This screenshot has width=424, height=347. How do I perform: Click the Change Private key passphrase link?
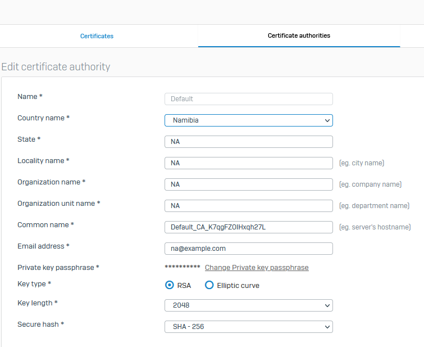click(257, 268)
